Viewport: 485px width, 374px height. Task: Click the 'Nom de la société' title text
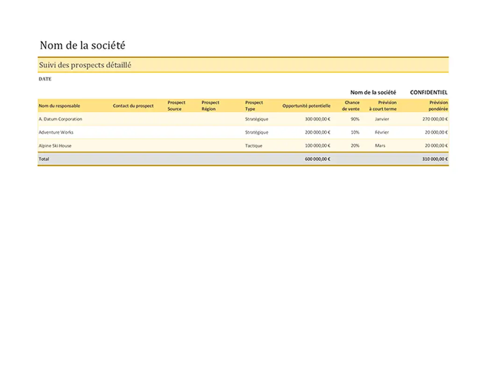point(82,45)
